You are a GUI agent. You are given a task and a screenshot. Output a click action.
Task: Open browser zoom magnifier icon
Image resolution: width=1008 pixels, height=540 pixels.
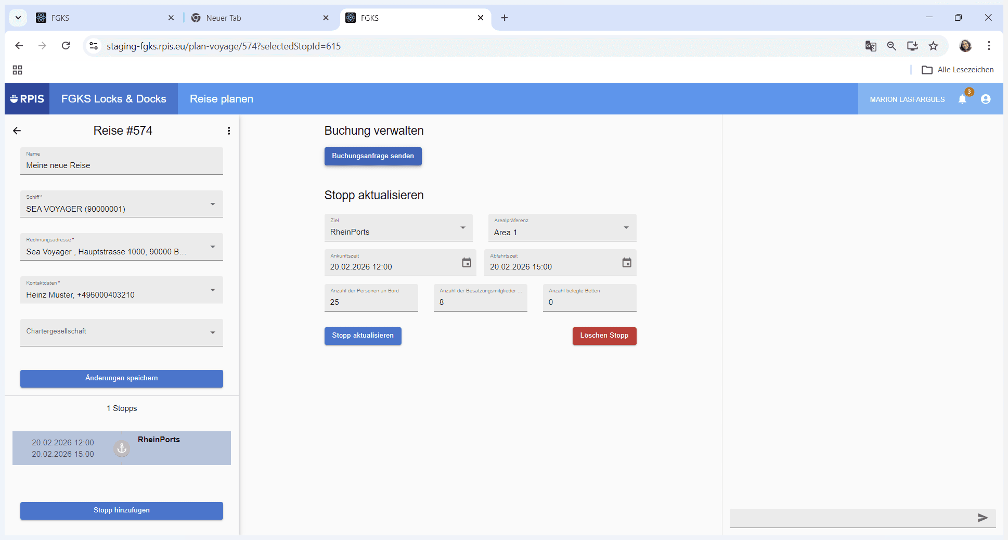point(891,46)
